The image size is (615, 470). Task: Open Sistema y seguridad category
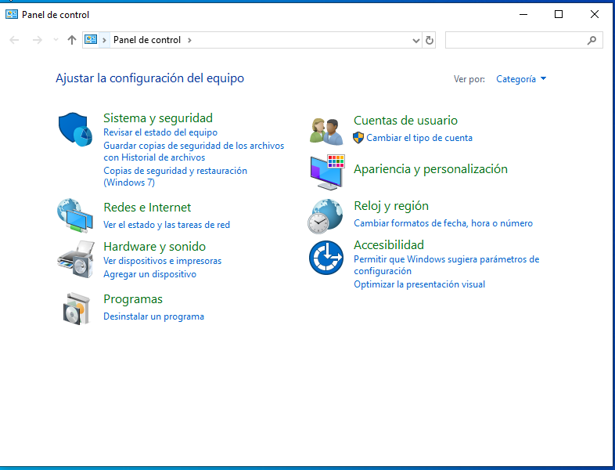coord(158,117)
